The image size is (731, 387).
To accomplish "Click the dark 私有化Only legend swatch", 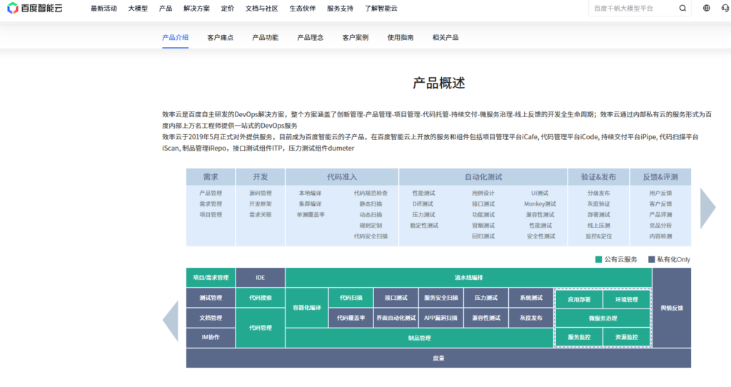I will tap(651, 259).
